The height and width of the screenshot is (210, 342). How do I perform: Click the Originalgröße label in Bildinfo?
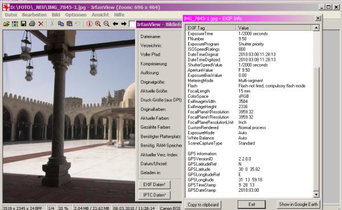[153, 82]
